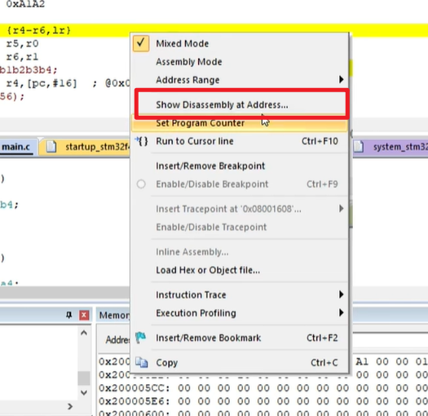
Task: Select Assembly Mode in context menu
Action: click(x=188, y=62)
